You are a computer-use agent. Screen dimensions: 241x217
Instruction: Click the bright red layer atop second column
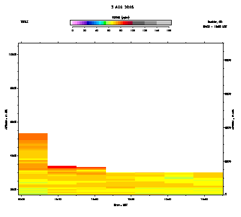click(x=62, y=167)
